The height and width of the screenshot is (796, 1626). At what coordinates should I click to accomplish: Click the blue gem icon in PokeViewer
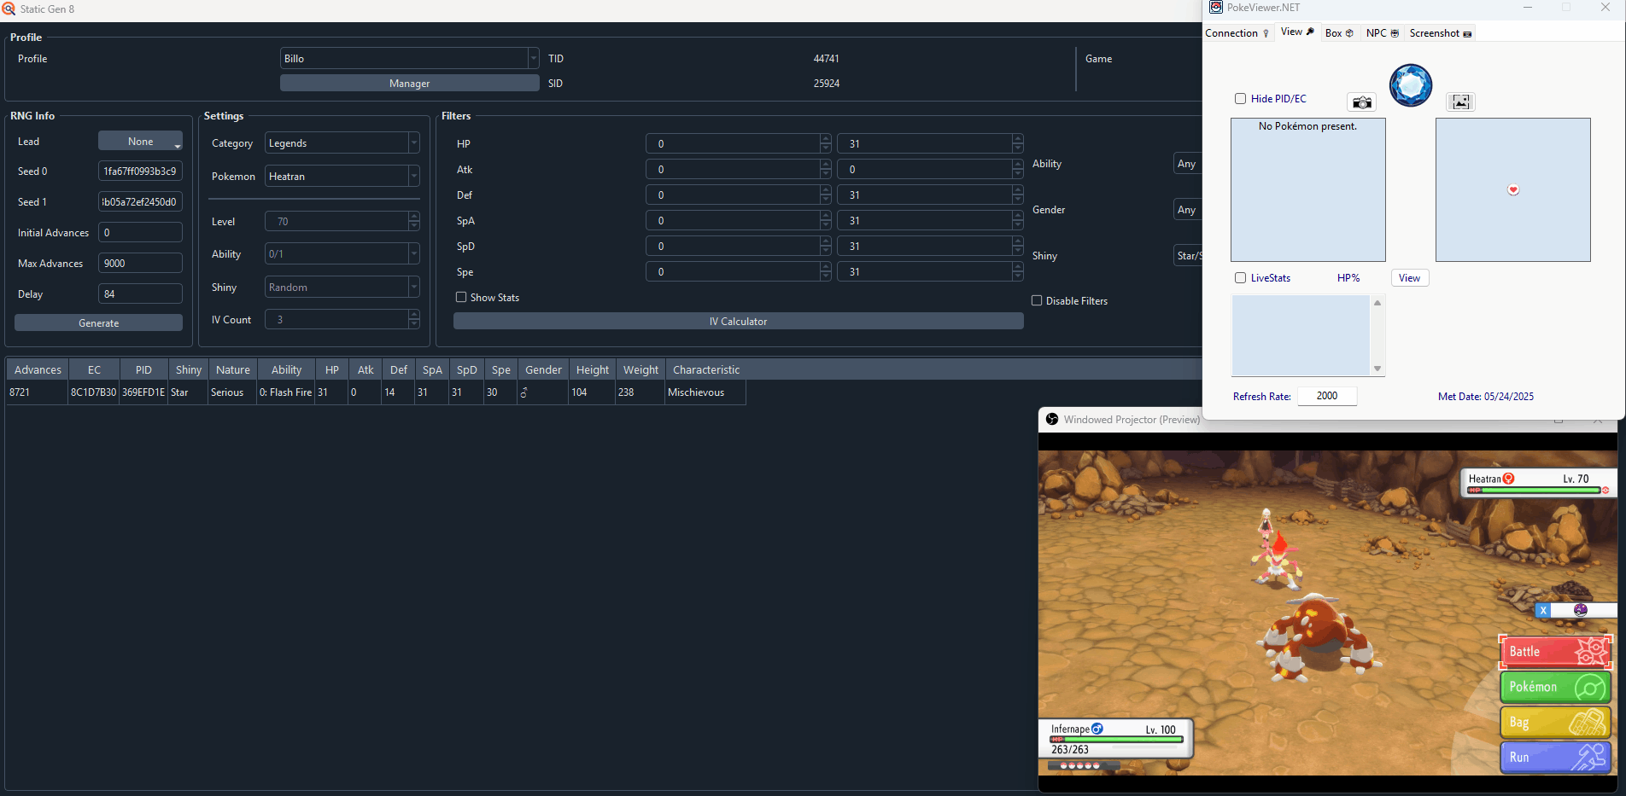[1411, 85]
